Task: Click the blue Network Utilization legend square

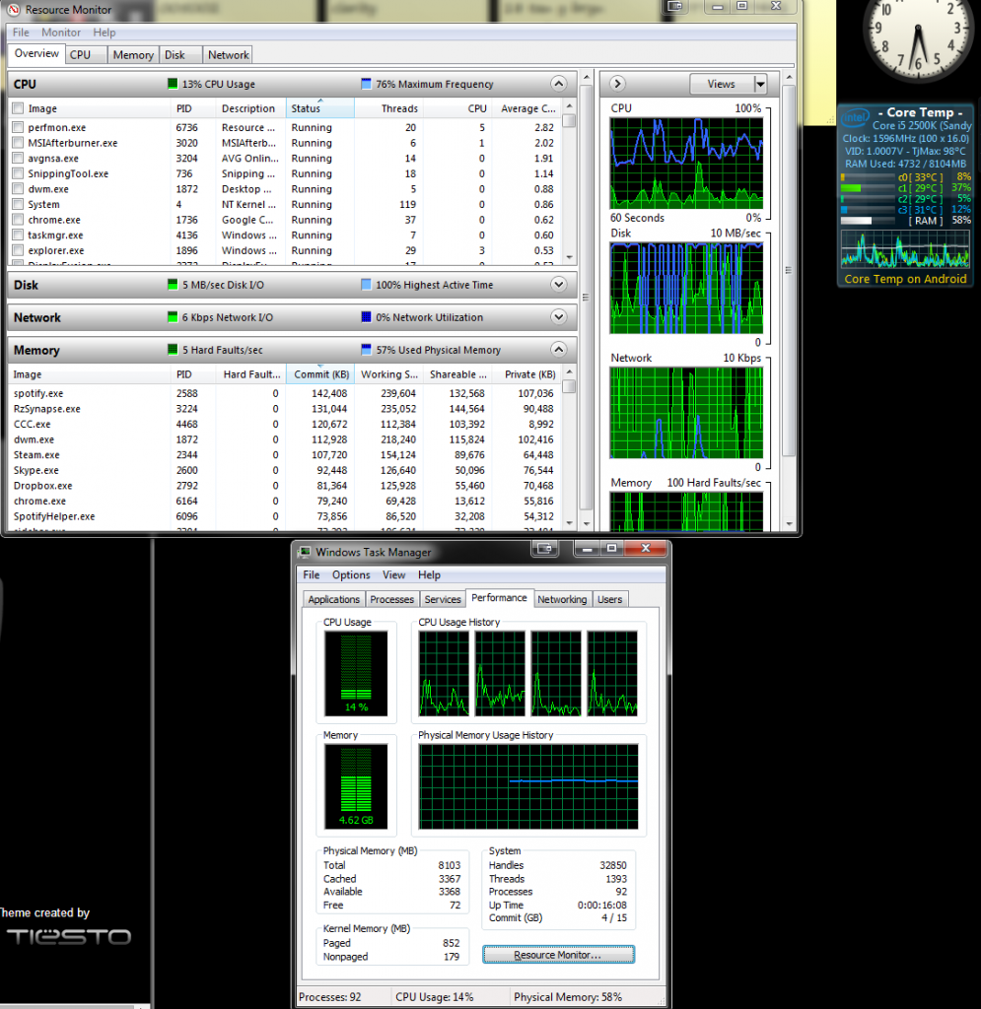Action: tap(366, 316)
